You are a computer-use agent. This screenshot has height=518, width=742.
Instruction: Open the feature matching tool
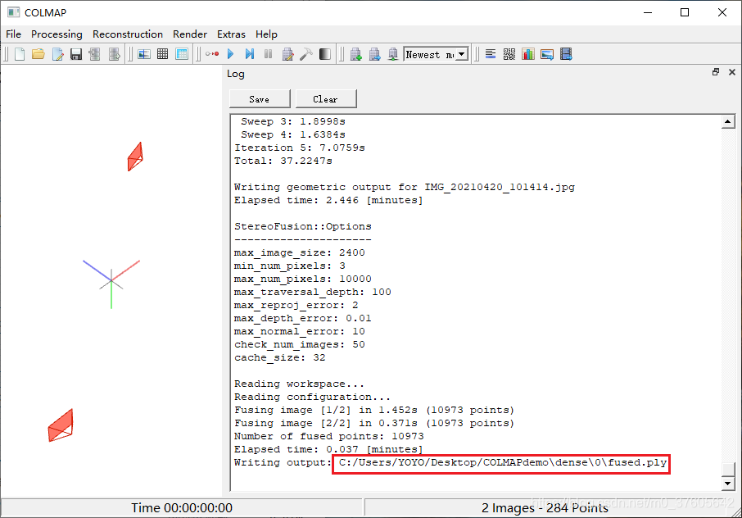coord(162,53)
